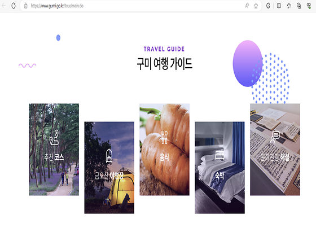Screen dimensions: 316x241
Task: Open browser extensions icon
Action: [268, 6]
